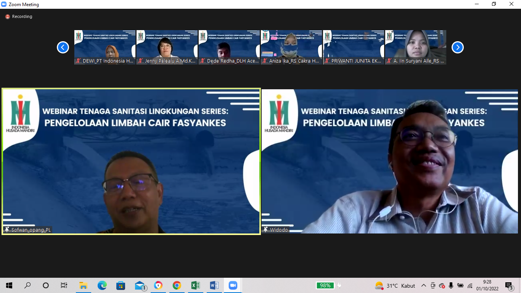The width and height of the screenshot is (521, 293).
Task: Open Cortana from the taskbar
Action: pyautogui.click(x=46, y=285)
